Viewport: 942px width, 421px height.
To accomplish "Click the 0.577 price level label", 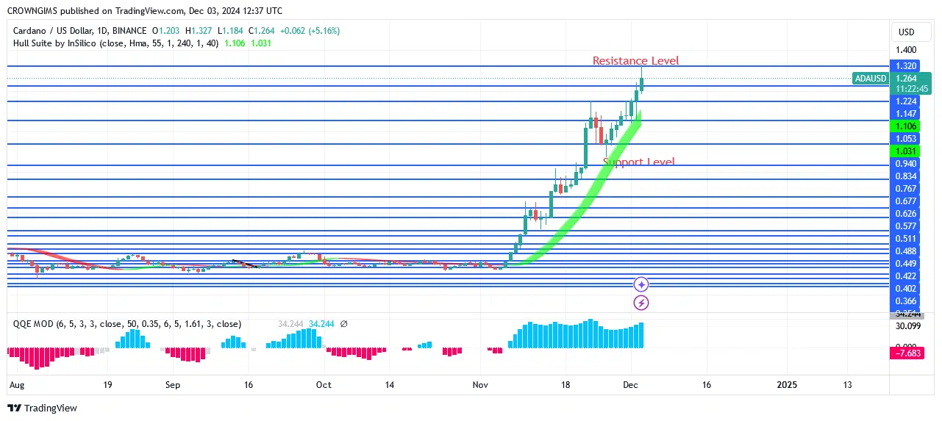I will pyautogui.click(x=906, y=226).
